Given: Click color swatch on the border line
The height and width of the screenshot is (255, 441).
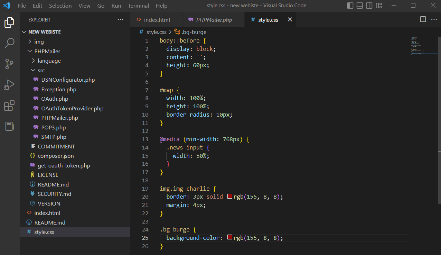Looking at the screenshot, I should point(230,197).
